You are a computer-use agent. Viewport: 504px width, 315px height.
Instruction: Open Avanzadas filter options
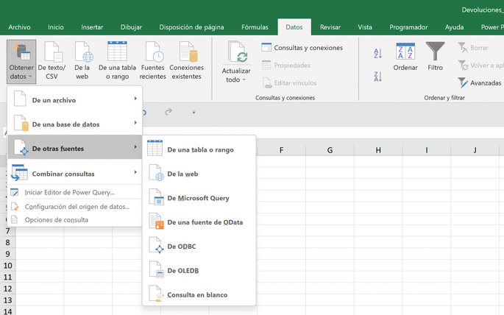(x=479, y=83)
